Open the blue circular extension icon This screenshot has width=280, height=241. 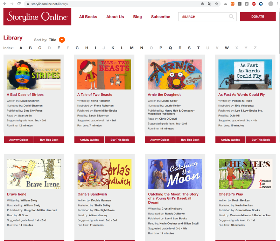point(261,4)
